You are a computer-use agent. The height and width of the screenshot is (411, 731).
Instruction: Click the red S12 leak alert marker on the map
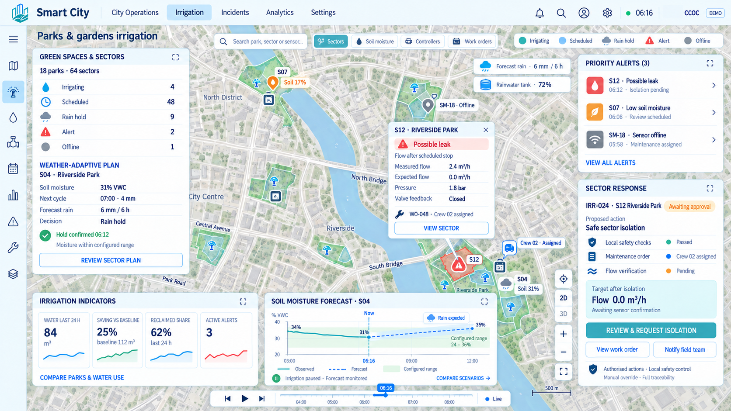458,265
